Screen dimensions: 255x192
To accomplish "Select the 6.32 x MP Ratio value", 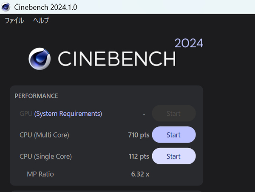I will [x=140, y=174].
